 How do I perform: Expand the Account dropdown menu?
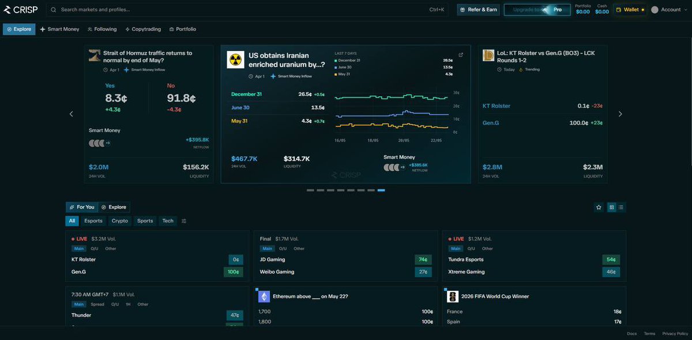click(x=670, y=10)
